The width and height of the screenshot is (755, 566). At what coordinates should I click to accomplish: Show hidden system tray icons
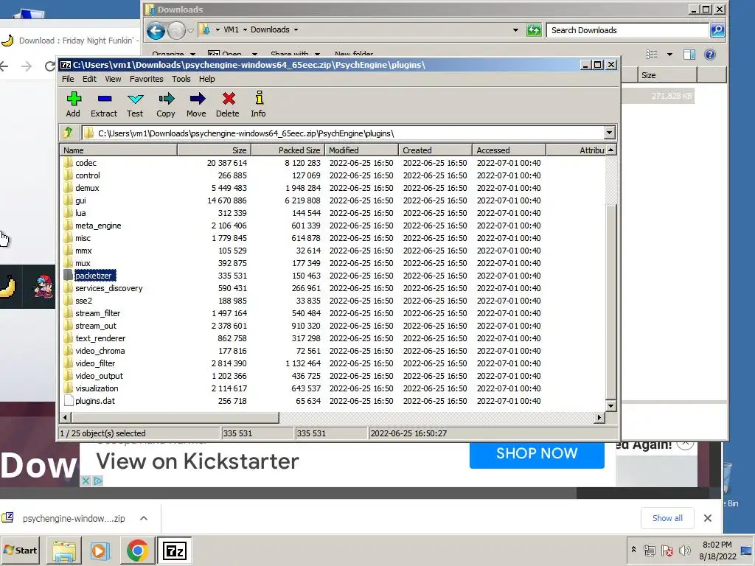pos(633,549)
